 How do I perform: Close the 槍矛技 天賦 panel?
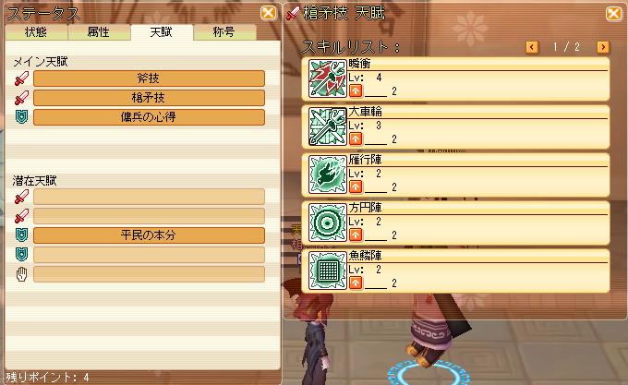click(x=613, y=13)
